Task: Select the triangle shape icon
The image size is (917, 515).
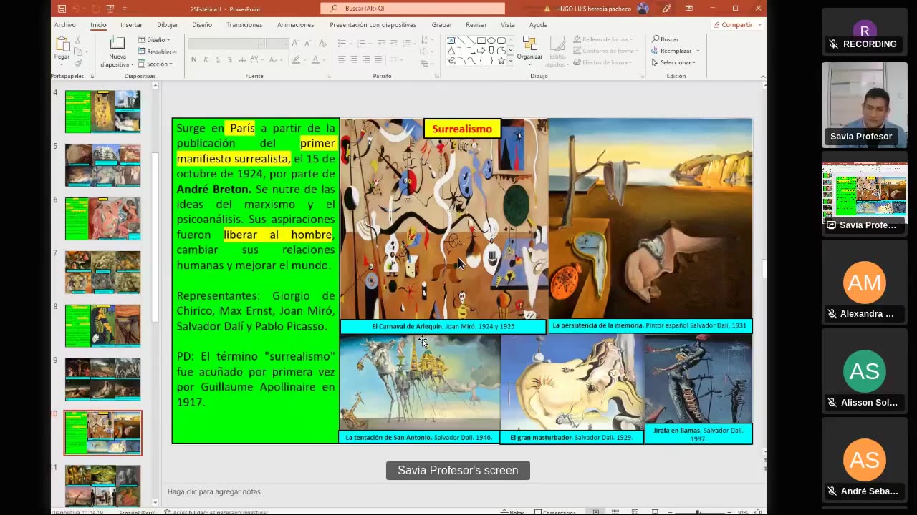Action: pos(451,51)
